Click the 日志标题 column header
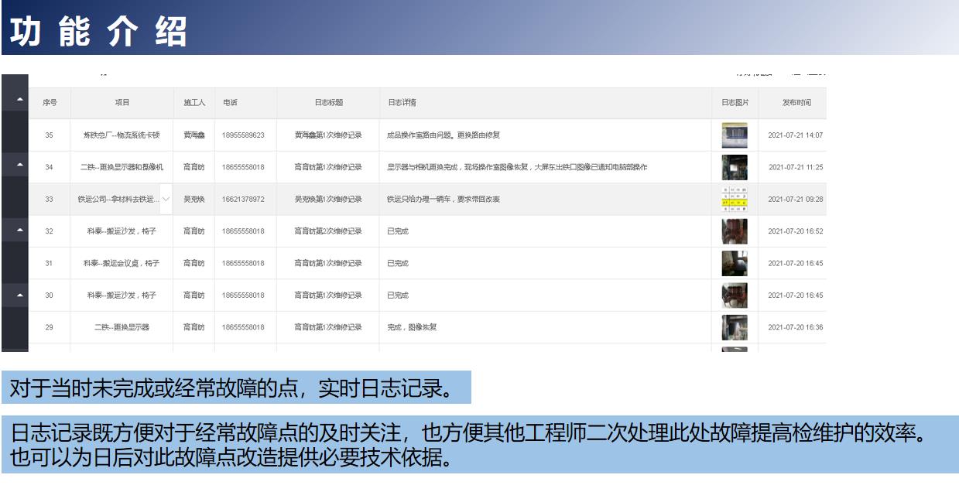The image size is (959, 492). tap(328, 103)
